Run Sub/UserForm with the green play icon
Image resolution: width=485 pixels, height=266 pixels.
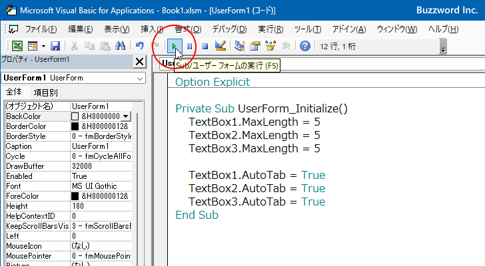(174, 47)
